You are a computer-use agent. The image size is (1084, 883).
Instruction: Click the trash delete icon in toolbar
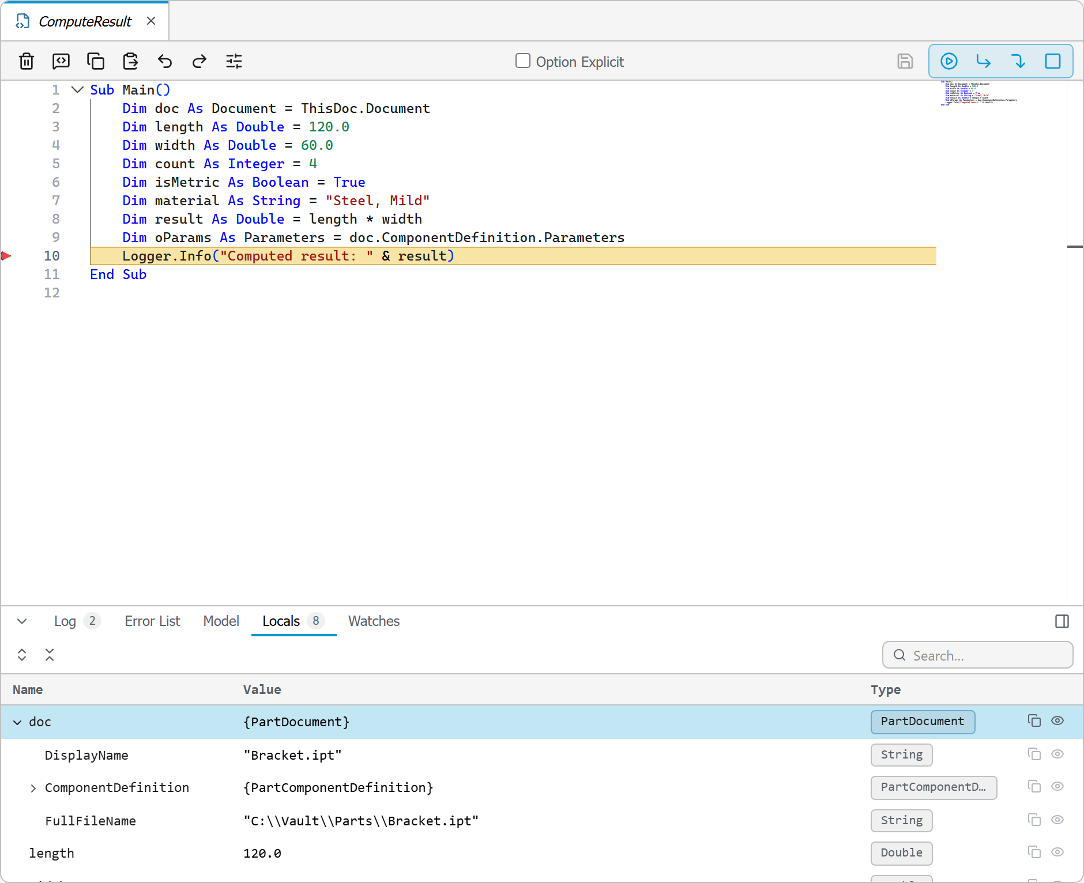pos(27,61)
